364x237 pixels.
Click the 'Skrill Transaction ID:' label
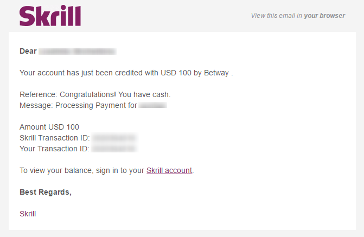(54, 138)
